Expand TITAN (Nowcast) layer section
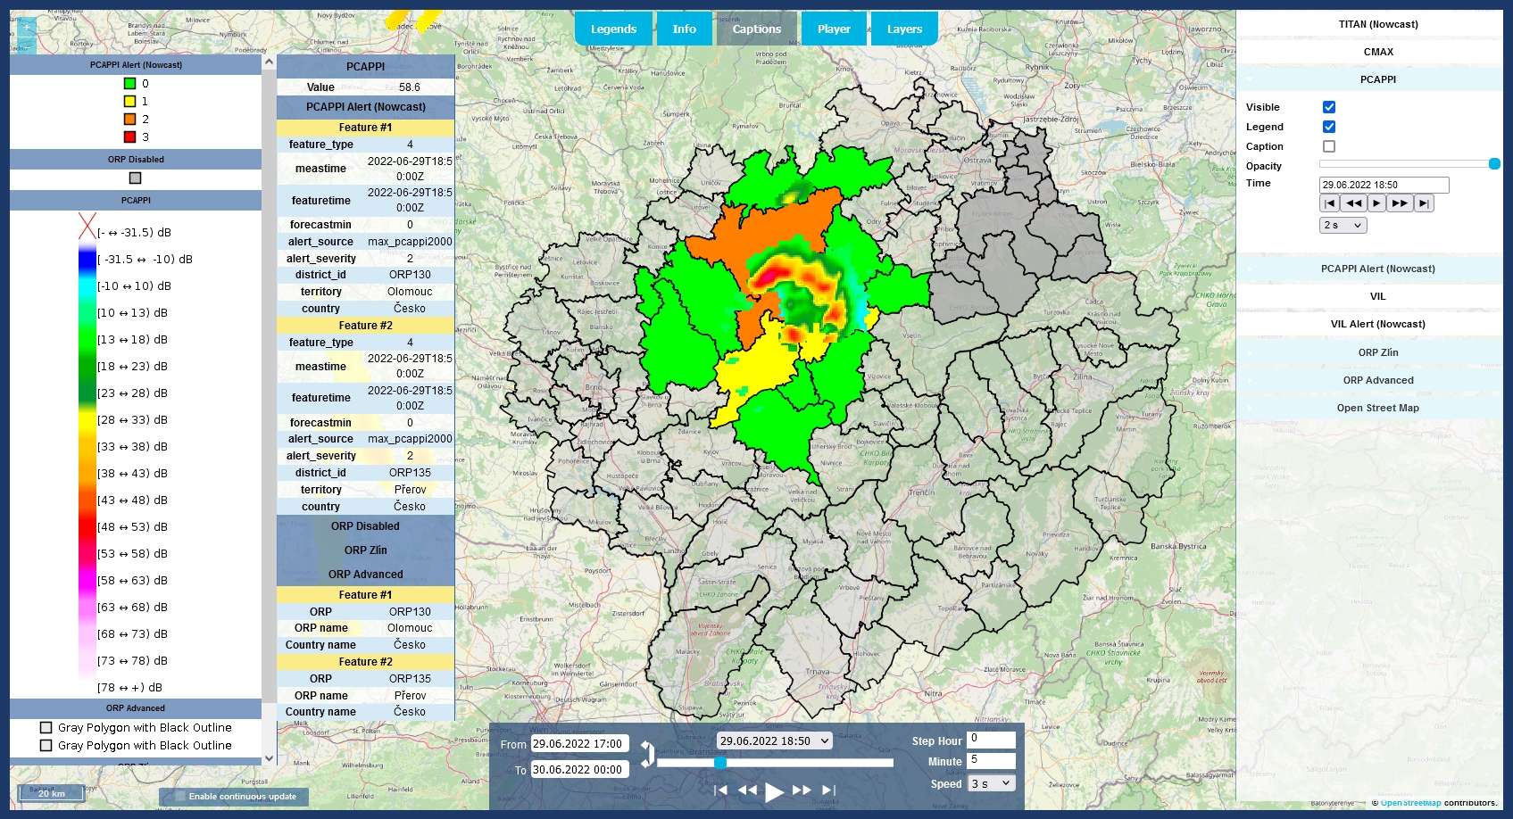1513x819 pixels. (1378, 24)
